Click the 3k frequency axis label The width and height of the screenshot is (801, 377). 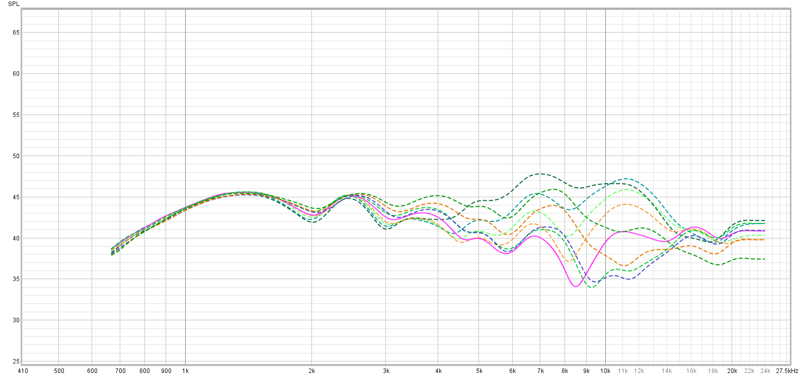[386, 371]
